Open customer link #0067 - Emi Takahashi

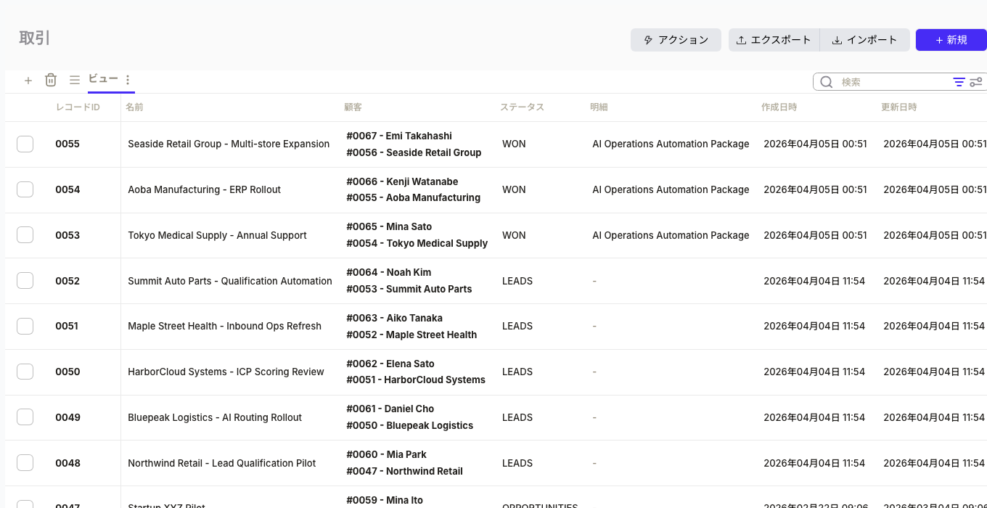tap(399, 136)
